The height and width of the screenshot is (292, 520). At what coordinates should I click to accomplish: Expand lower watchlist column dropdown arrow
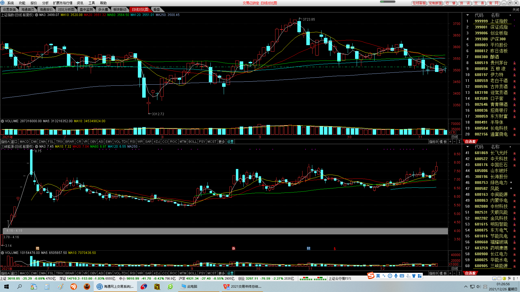(467, 147)
